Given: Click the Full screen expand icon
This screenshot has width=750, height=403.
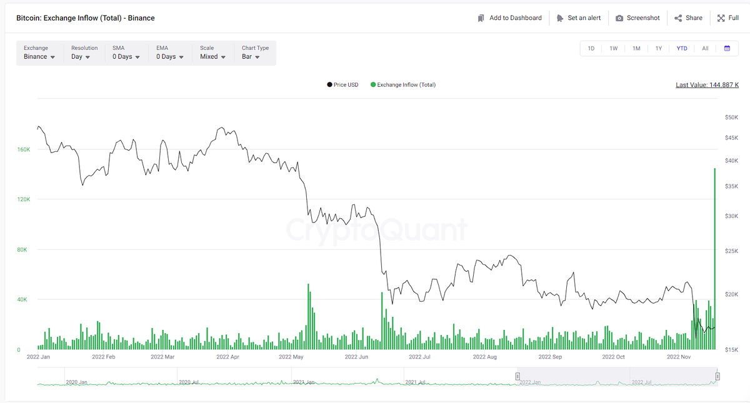Looking at the screenshot, I should [x=721, y=18].
